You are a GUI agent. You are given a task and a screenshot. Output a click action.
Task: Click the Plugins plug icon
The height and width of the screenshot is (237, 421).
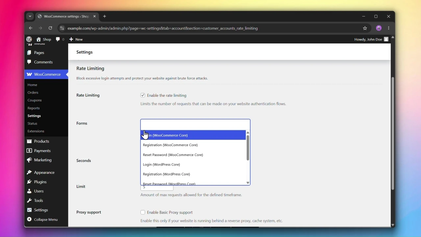[x=29, y=182]
